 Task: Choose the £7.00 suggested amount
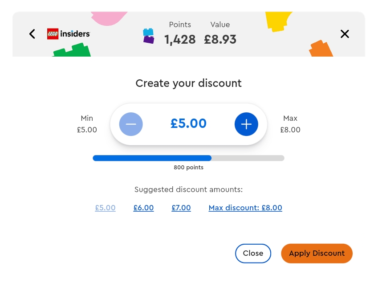pos(181,208)
